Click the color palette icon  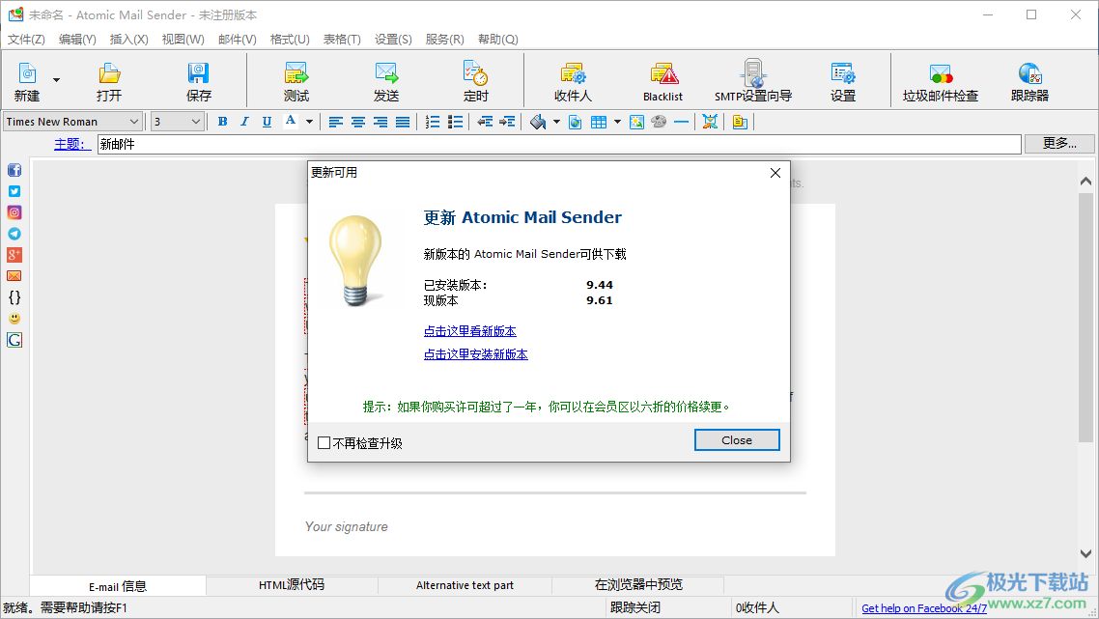[x=659, y=122]
